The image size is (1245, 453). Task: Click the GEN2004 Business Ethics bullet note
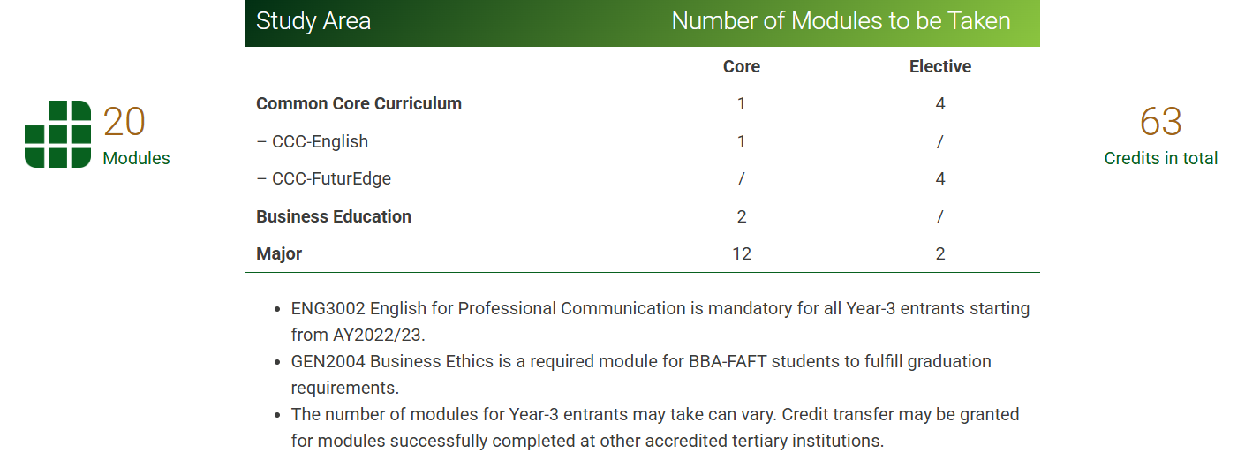coord(641,374)
